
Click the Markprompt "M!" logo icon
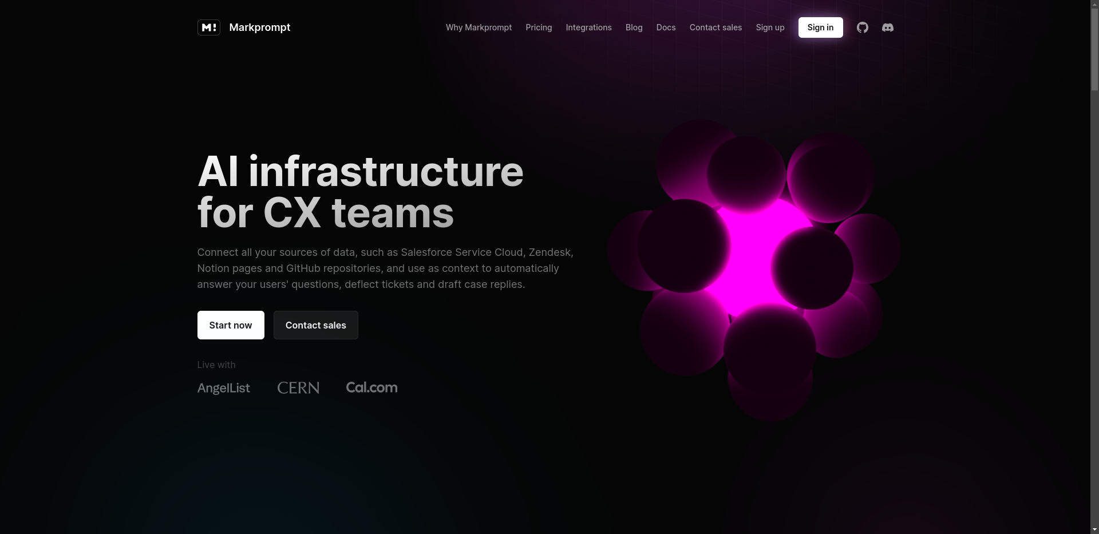point(208,27)
